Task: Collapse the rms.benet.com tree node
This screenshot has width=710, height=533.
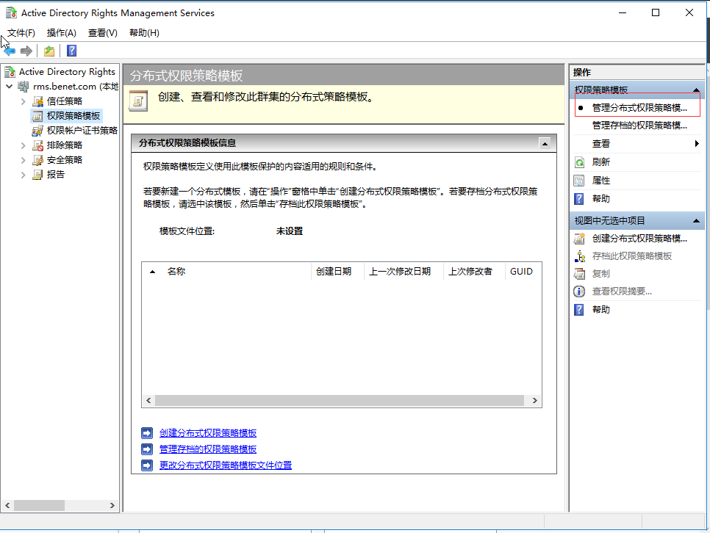Action: click(9, 87)
